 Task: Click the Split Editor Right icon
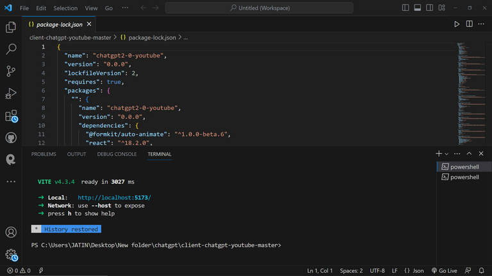pyautogui.click(x=470, y=24)
